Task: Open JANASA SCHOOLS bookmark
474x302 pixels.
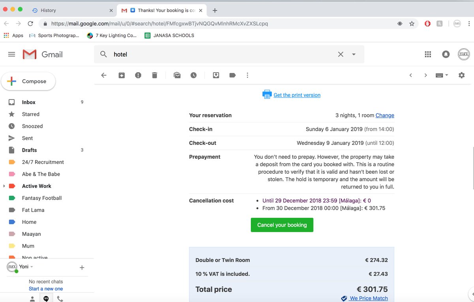Action: tap(169, 36)
